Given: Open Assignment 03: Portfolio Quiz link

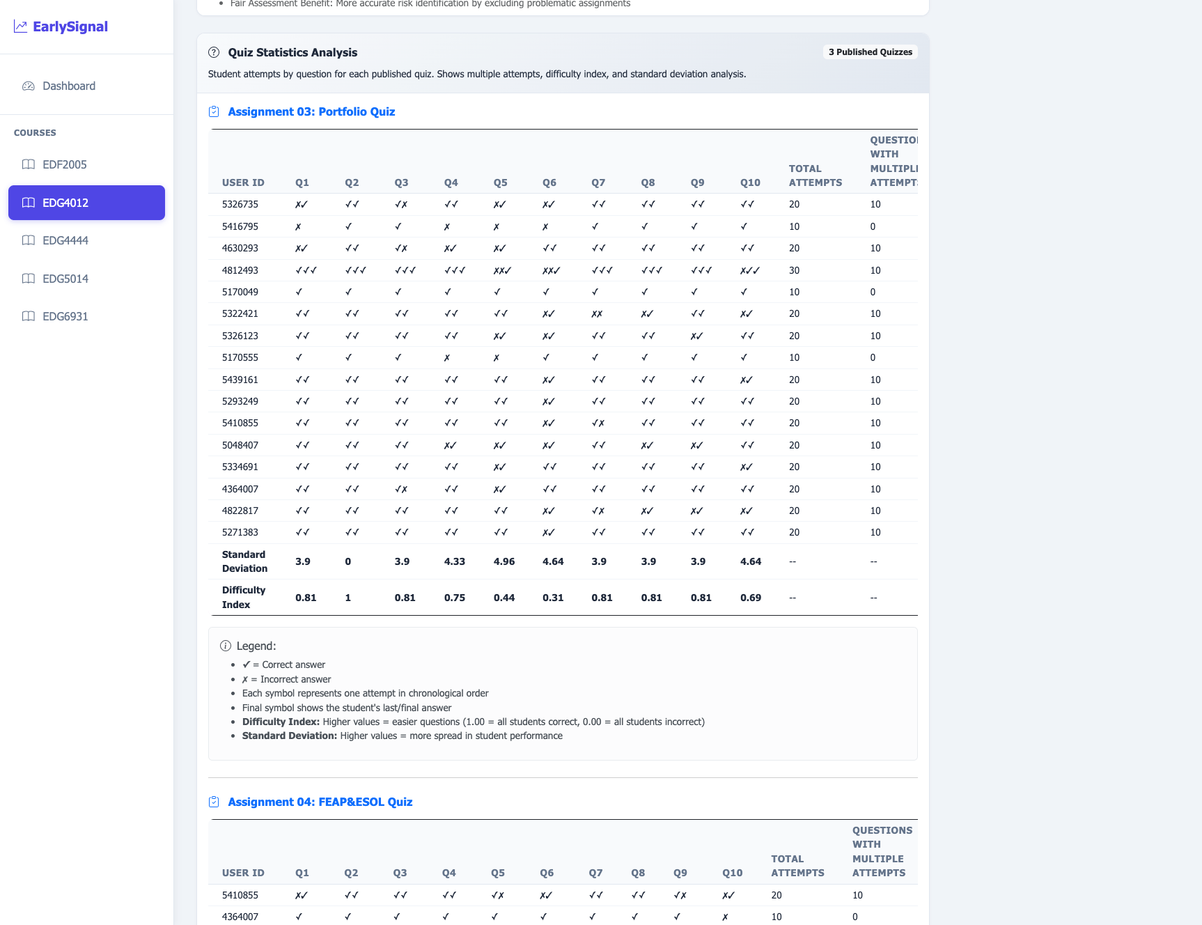Looking at the screenshot, I should [x=311, y=111].
